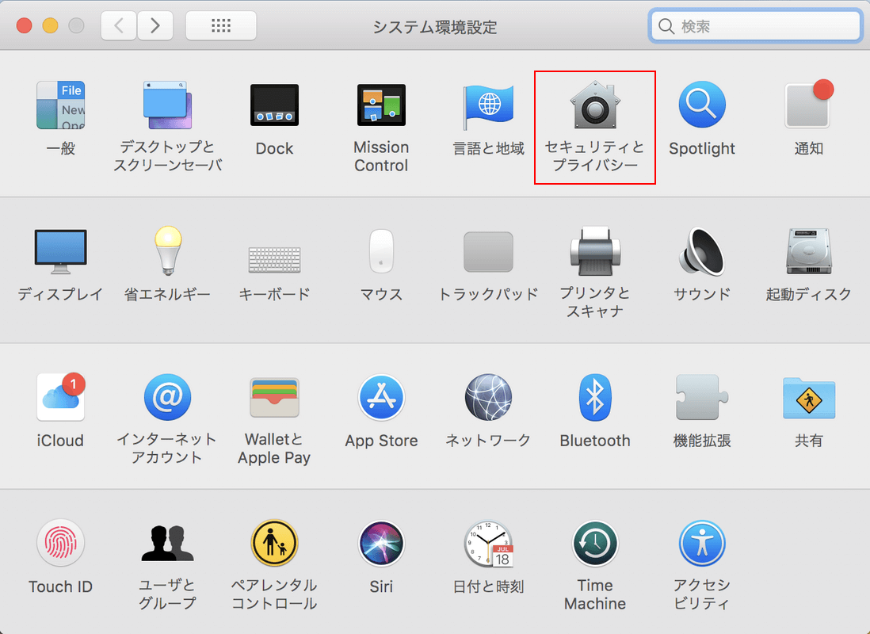870x634 pixels.
Task: Open Energy Saver (省エネルギー) light bulb
Action: [x=167, y=251]
